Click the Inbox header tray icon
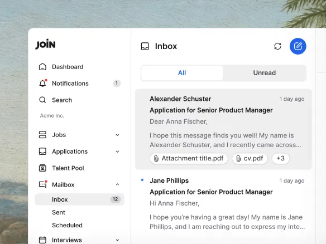This screenshot has height=244, width=326. 145,46
